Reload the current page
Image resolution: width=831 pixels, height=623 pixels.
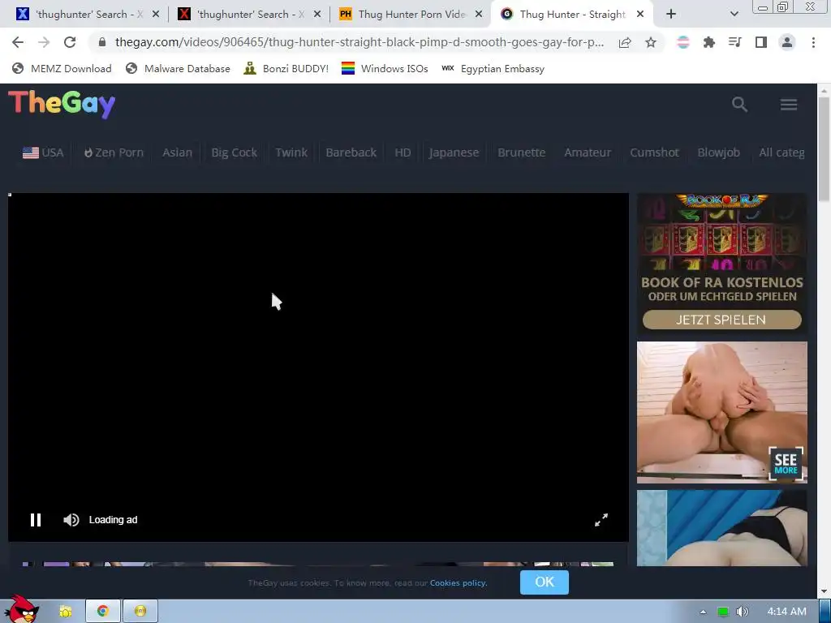click(70, 42)
